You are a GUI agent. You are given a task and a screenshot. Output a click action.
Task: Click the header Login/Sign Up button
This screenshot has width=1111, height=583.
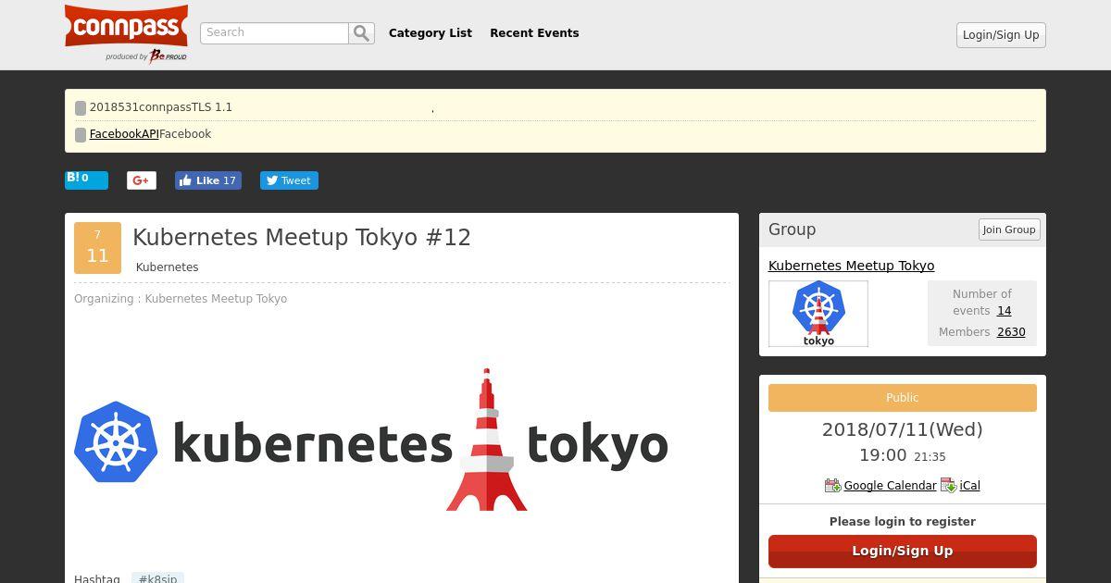click(x=1001, y=35)
